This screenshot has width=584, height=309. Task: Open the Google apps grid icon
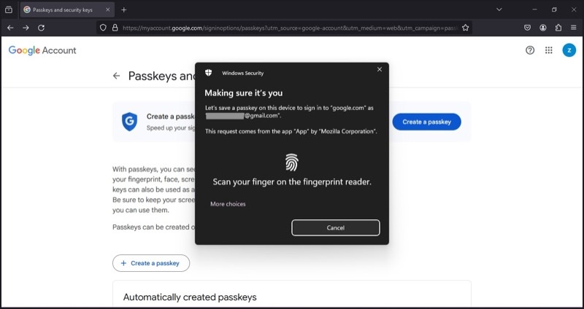coord(549,50)
